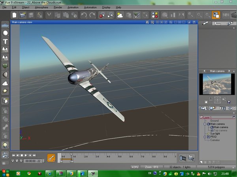Click the Undo arrow icon
Image resolution: width=237 pixels, height=177 pixels.
coord(84,15)
